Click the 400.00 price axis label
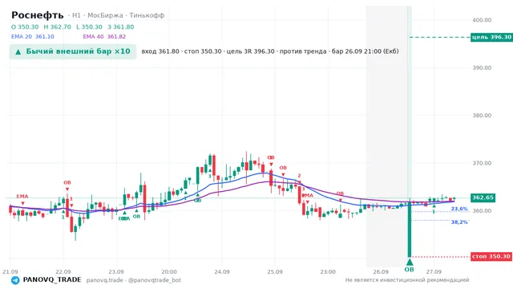 click(x=482, y=20)
